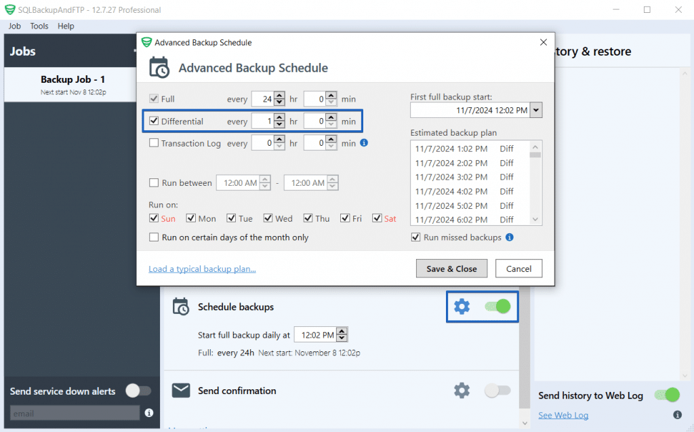Enable the Transaction Log checkbox

[x=154, y=143]
